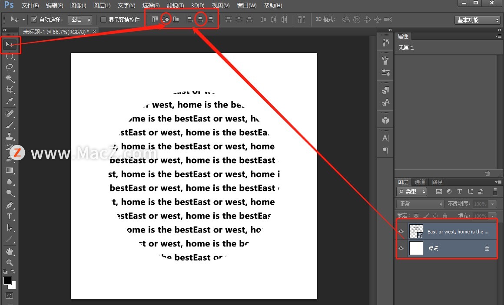Image resolution: width=504 pixels, height=305 pixels.
Task: Toggle filter for adjustment layers
Action: tap(449, 192)
